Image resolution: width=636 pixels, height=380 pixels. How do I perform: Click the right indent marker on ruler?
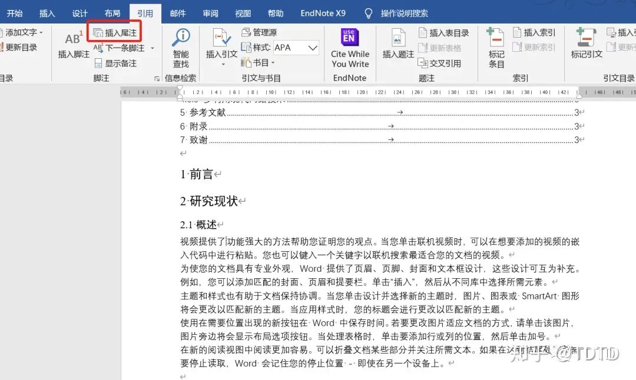click(x=579, y=96)
